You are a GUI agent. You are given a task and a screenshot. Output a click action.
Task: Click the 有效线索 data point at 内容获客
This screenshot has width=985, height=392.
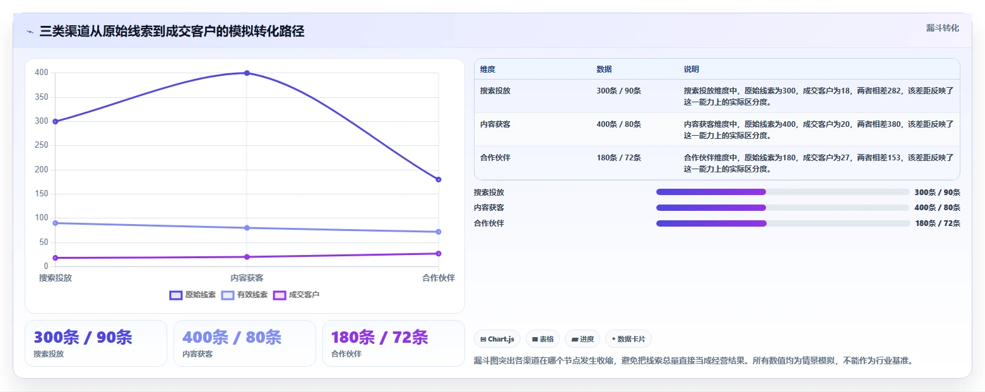tap(247, 228)
